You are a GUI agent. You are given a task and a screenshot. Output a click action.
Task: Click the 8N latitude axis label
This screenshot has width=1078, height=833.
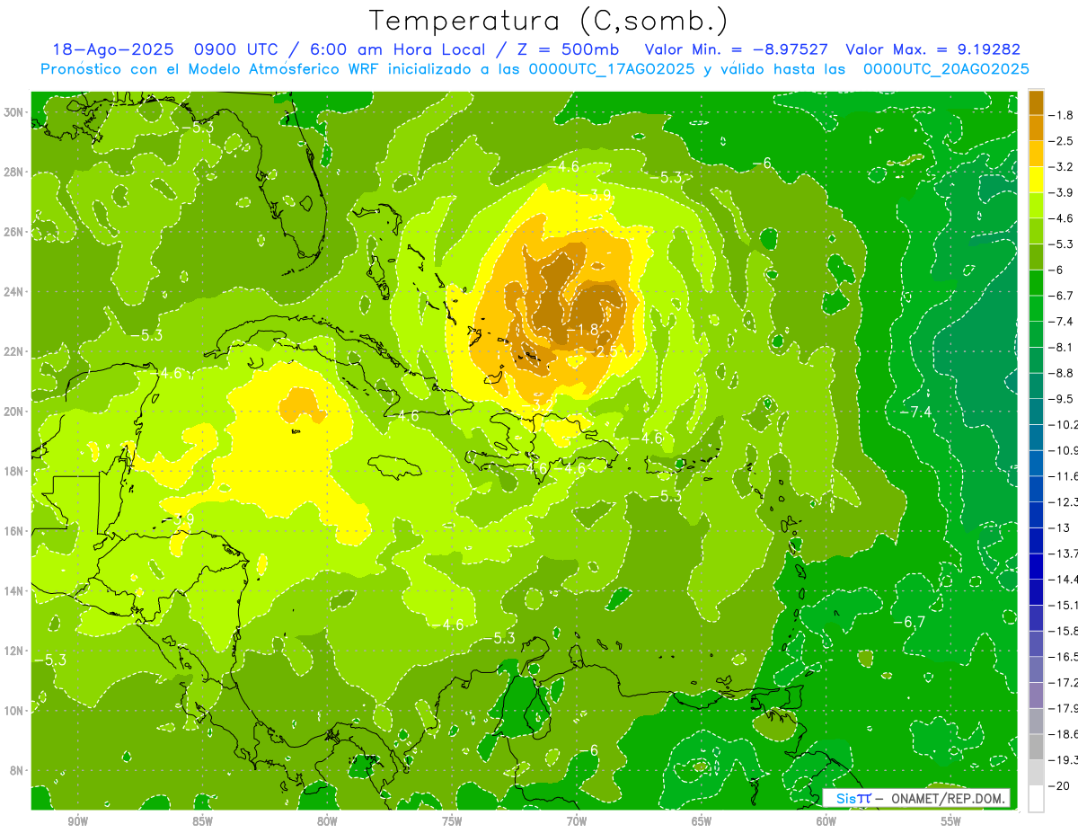point(18,770)
